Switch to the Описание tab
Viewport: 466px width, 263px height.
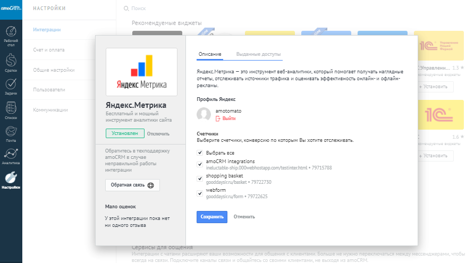coord(210,54)
